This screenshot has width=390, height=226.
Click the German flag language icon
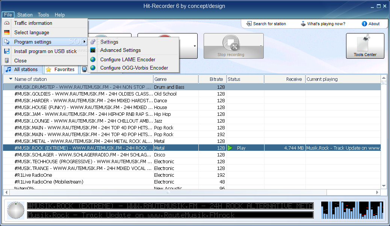[x=7, y=32]
